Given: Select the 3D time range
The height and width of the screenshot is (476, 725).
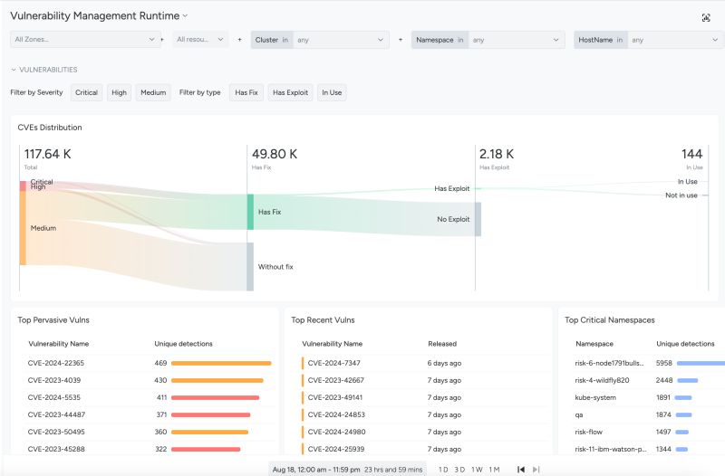Looking at the screenshot, I should 459,470.
